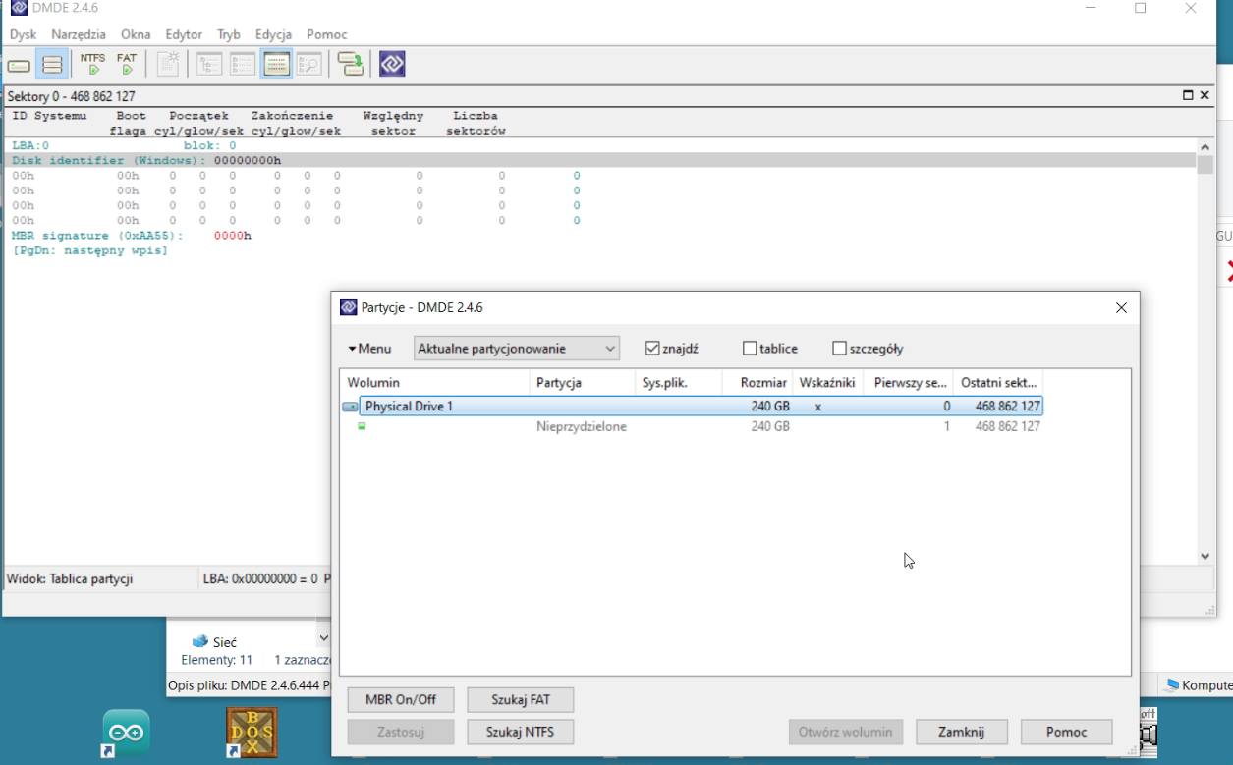Image resolution: width=1233 pixels, height=765 pixels.
Task: Open the DOSBox desktop shortcut
Action: tap(252, 733)
